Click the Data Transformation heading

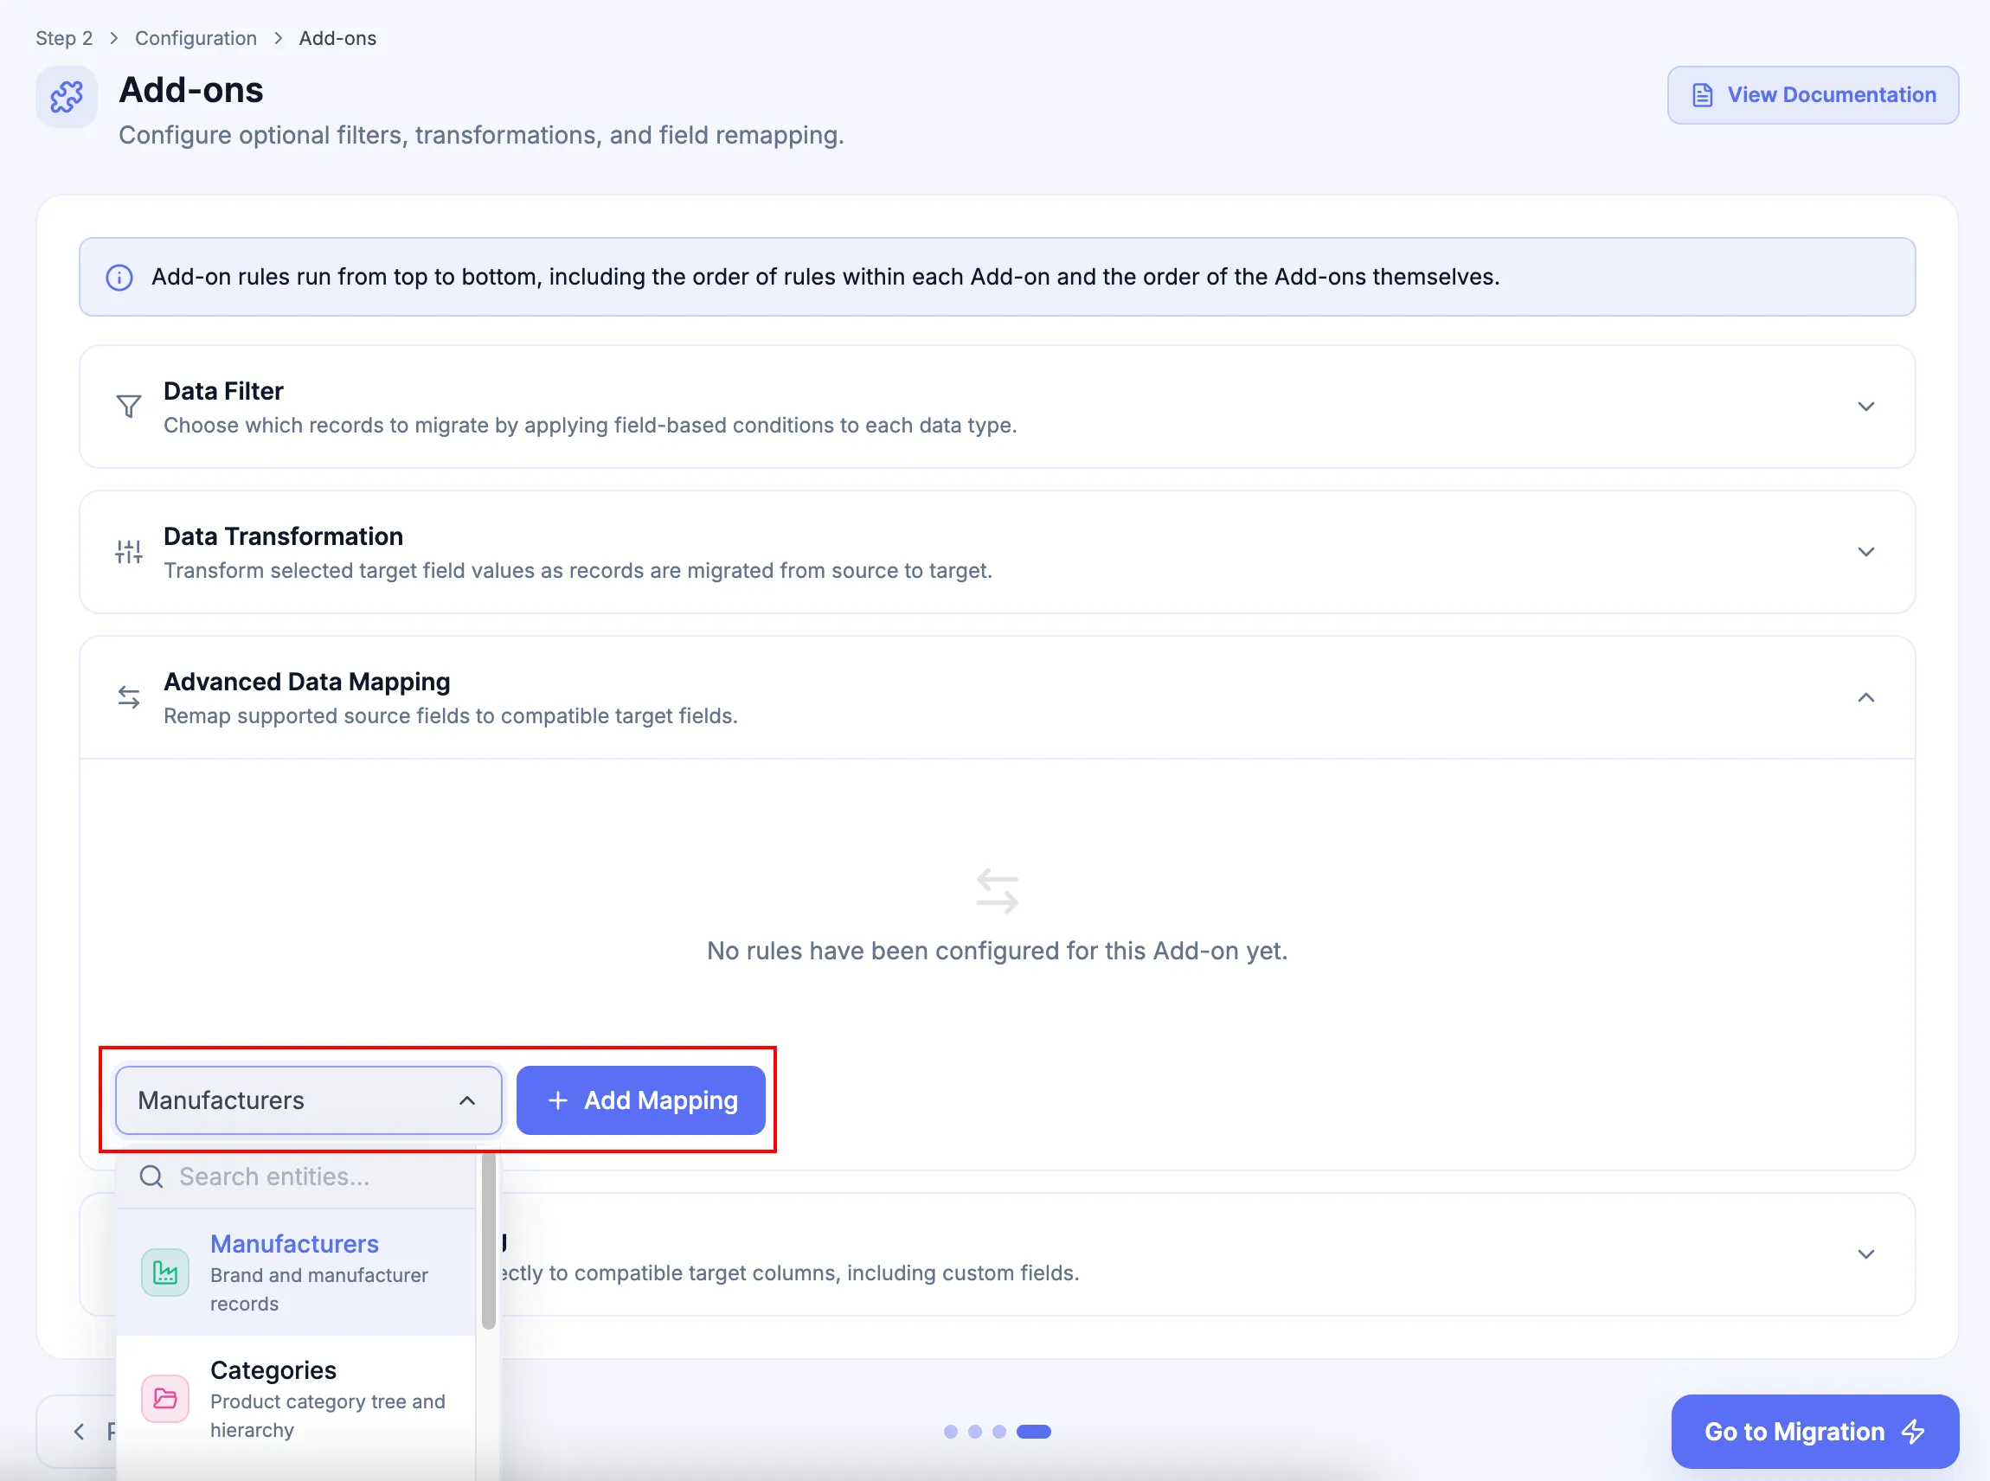pyautogui.click(x=283, y=537)
